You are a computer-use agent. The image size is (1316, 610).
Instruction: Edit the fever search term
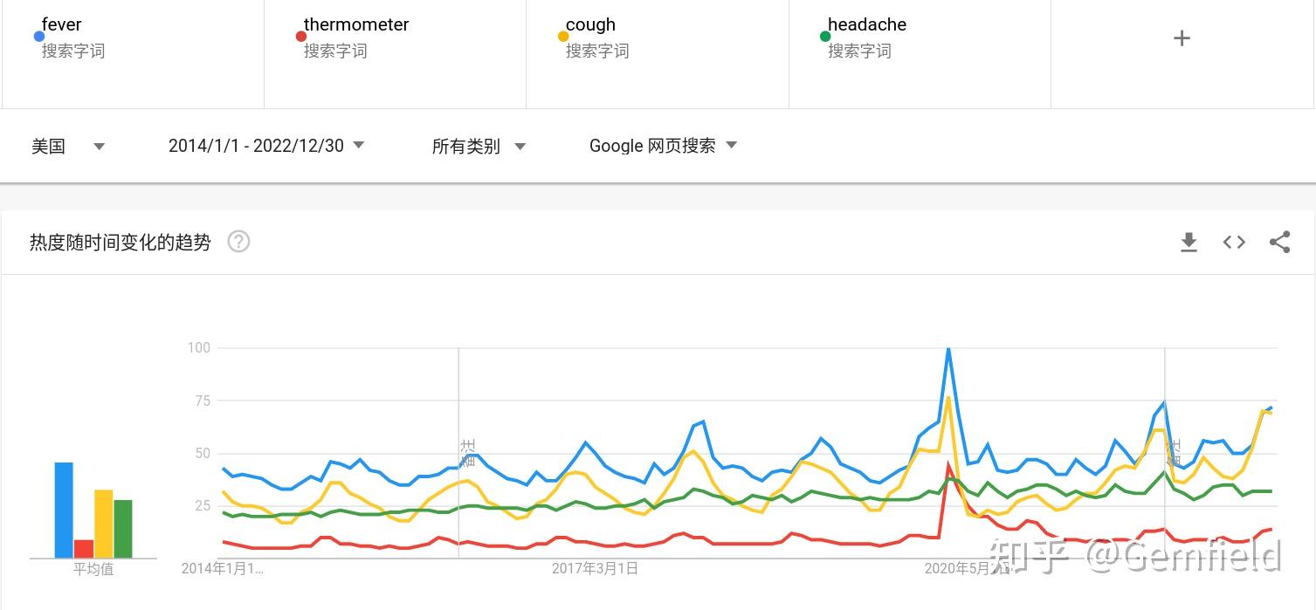coord(133,38)
